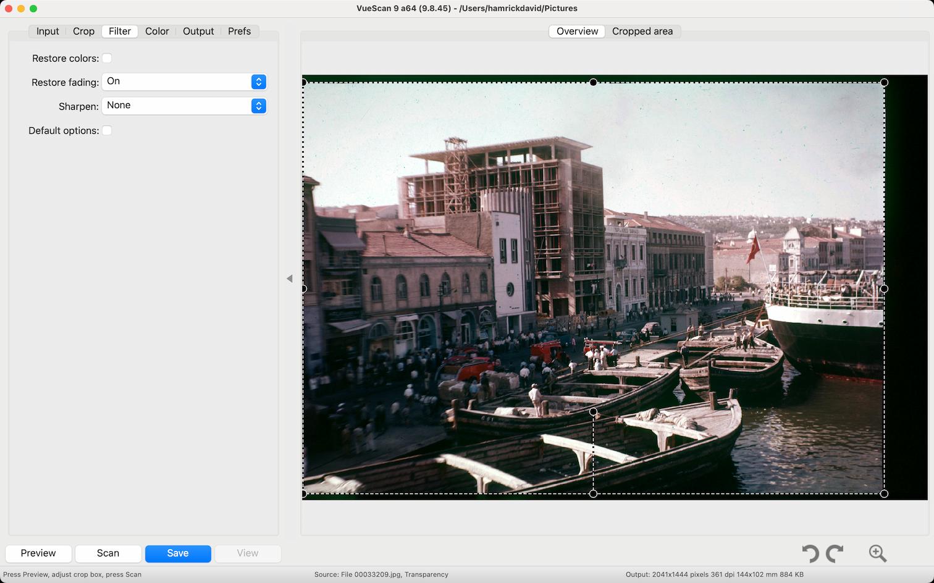View the Cropped area preview
The height and width of the screenshot is (583, 934).
(x=642, y=31)
